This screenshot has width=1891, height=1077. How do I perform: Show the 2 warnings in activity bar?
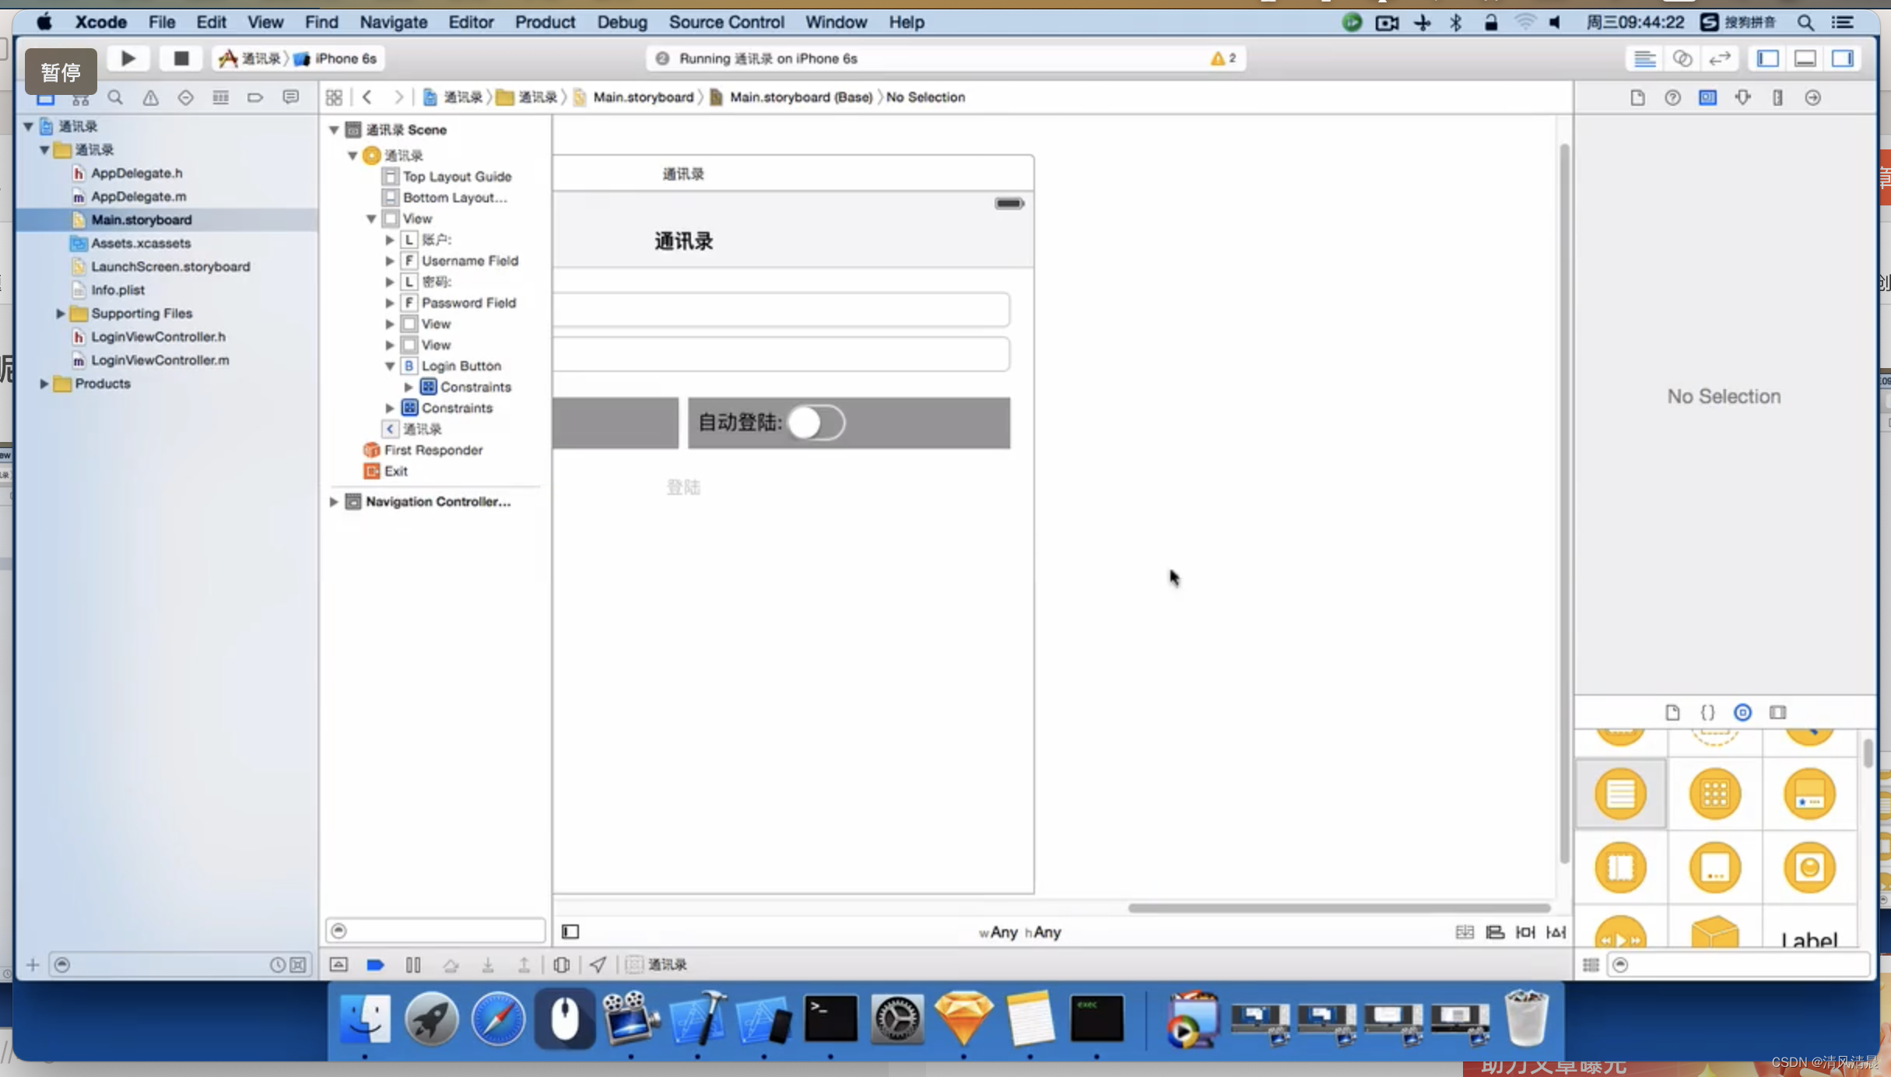tap(1223, 58)
